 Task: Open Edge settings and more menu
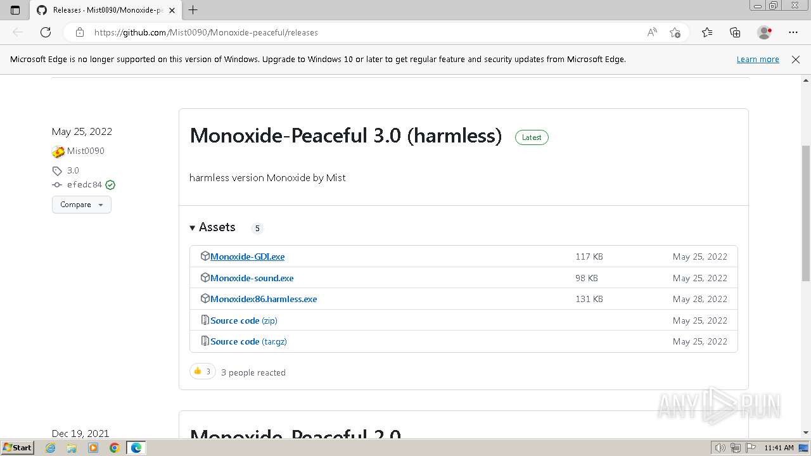tap(793, 32)
